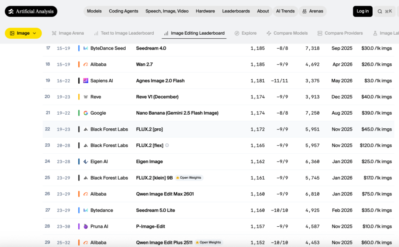399x247 pixels.
Task: Click the Explore compass icon
Action: (237, 33)
